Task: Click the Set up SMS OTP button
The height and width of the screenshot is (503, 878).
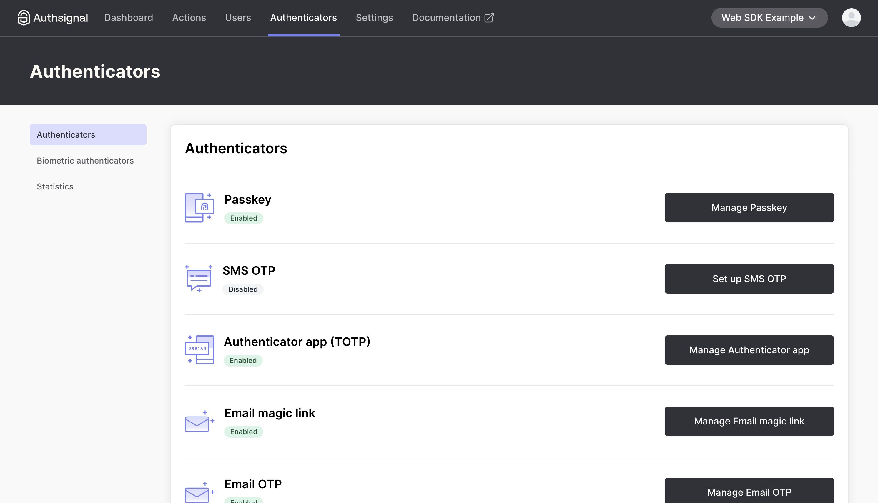Action: [x=749, y=279]
